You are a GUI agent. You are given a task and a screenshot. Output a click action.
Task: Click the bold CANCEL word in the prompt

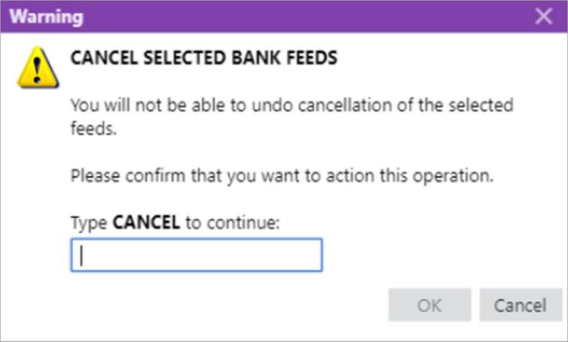146,222
